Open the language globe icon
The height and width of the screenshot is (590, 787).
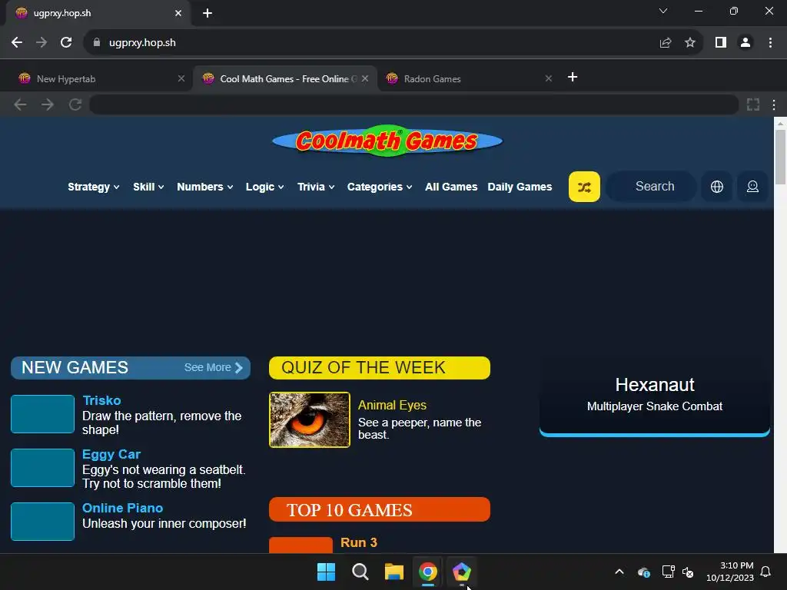(717, 187)
